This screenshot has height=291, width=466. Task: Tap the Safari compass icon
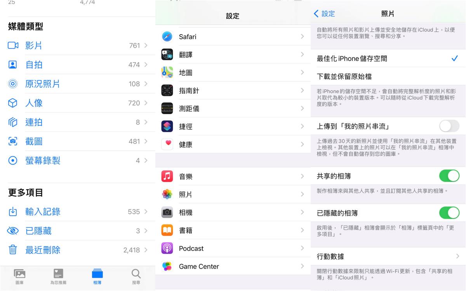[167, 37]
